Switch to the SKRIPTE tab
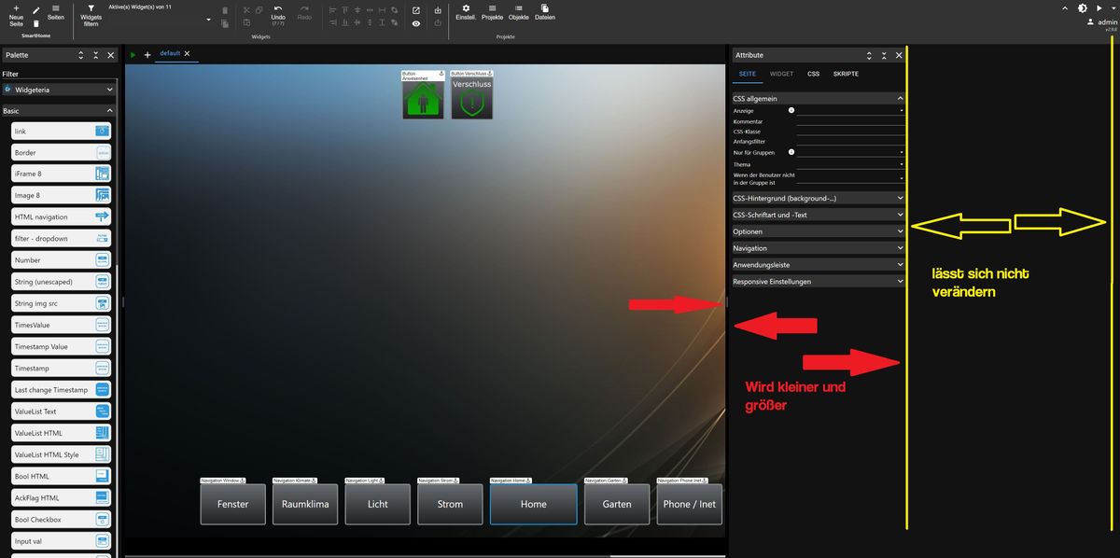Screen dimensions: 1120x558 (846, 74)
